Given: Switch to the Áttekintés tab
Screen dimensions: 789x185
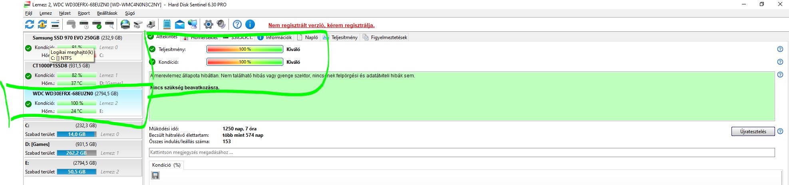Looking at the screenshot, I should (163, 37).
